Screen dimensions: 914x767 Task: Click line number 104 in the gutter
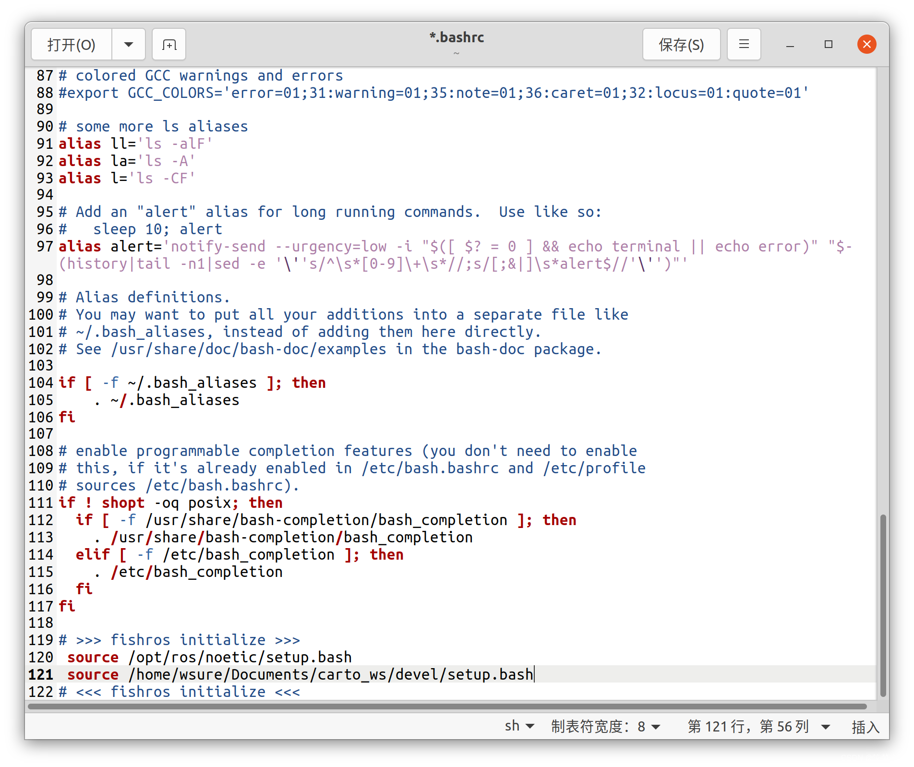click(41, 383)
